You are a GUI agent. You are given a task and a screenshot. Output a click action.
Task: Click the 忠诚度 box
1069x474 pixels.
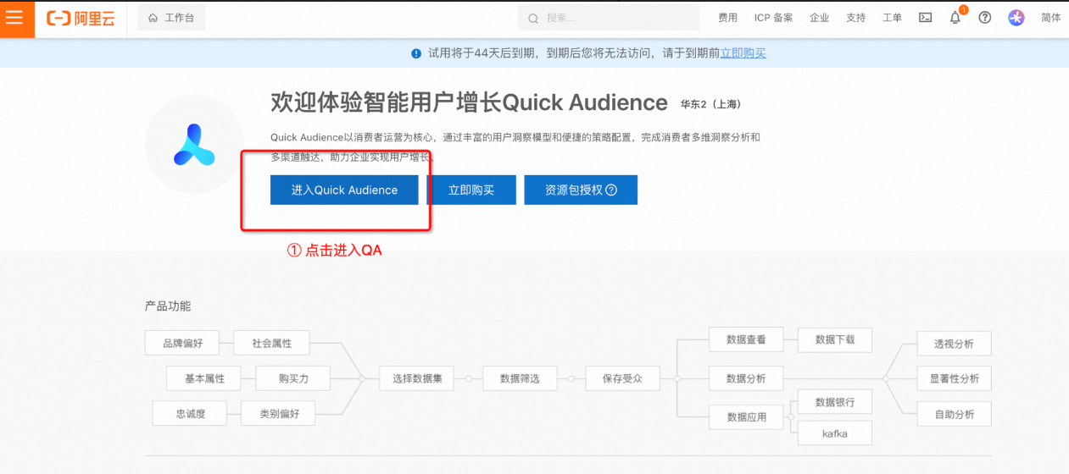pos(191,413)
